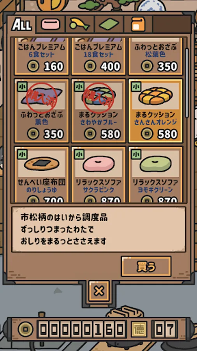This screenshot has height=351, width=197.
Task: Select ごはんプレミアム 18食セット item
Action: (98, 57)
